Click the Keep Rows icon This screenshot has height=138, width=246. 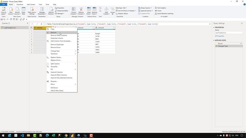[x=89, y=11]
